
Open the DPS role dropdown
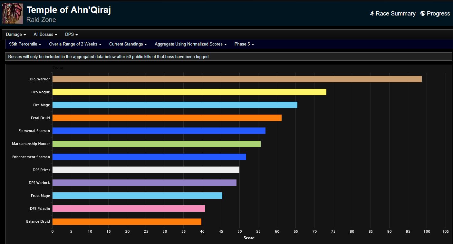pyautogui.click(x=72, y=34)
